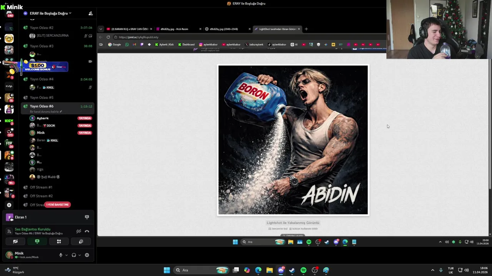Open the browser tab search dropdown

pyautogui.click(x=101, y=29)
